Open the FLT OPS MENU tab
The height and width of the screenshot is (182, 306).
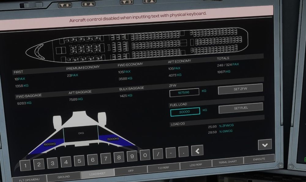click(x=29, y=178)
